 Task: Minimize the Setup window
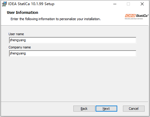click(x=115, y=4)
